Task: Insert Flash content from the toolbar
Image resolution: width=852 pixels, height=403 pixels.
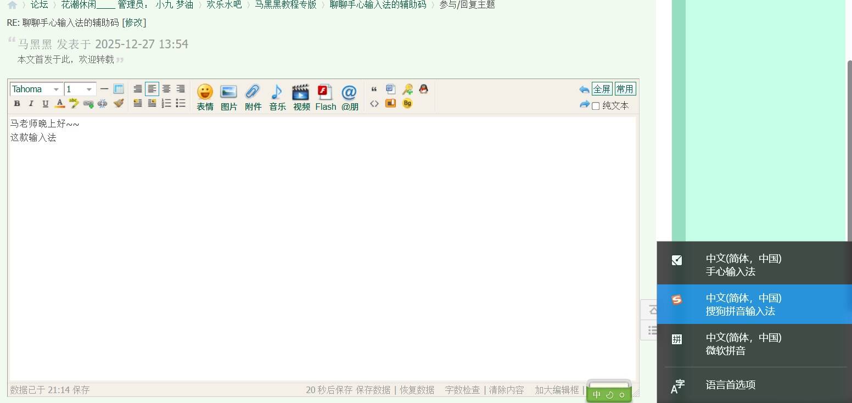Action: [x=325, y=97]
